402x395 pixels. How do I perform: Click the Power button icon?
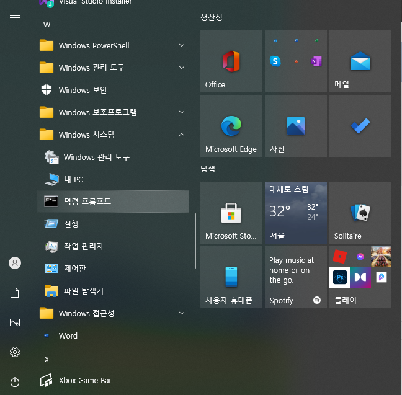click(x=15, y=382)
